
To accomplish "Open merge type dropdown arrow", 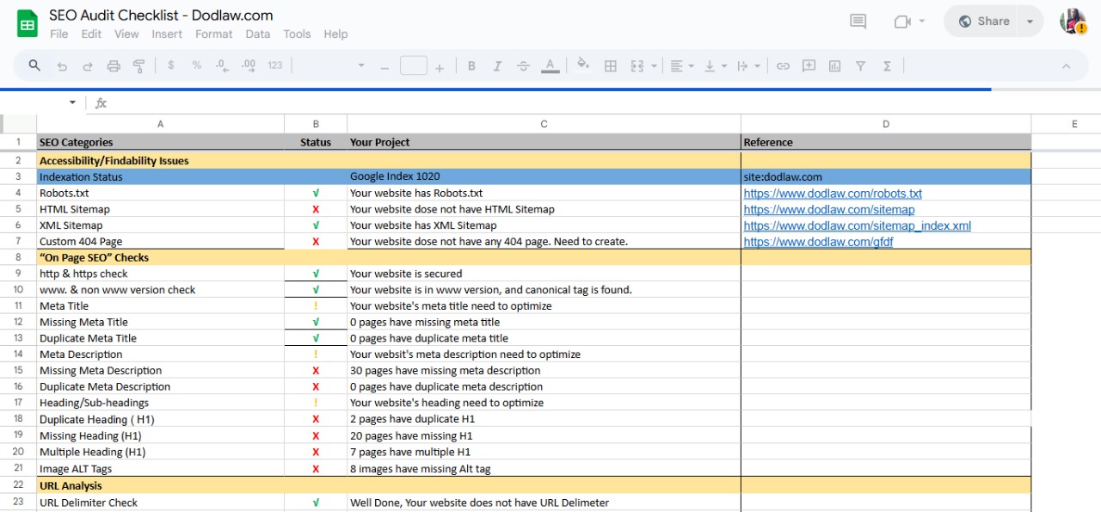I will click(x=654, y=66).
